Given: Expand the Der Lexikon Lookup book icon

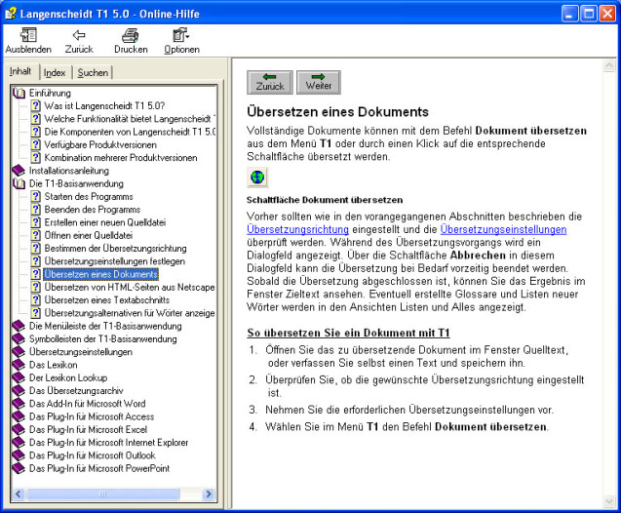Looking at the screenshot, I should pyautogui.click(x=19, y=377).
